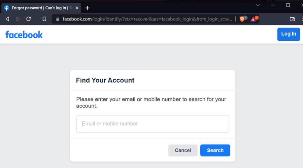The width and height of the screenshot is (303, 168).
Task: Close the Forgot password tab
Action: point(77,8)
